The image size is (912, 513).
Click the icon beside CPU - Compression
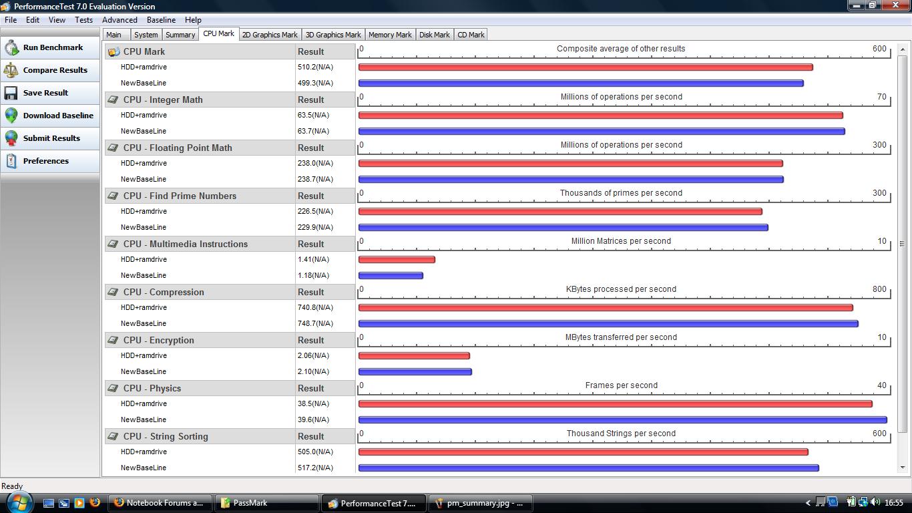(x=113, y=292)
